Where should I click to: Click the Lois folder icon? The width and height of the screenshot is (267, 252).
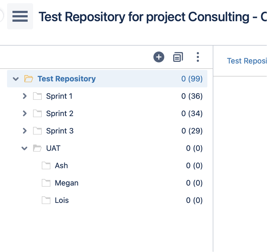tap(46, 200)
